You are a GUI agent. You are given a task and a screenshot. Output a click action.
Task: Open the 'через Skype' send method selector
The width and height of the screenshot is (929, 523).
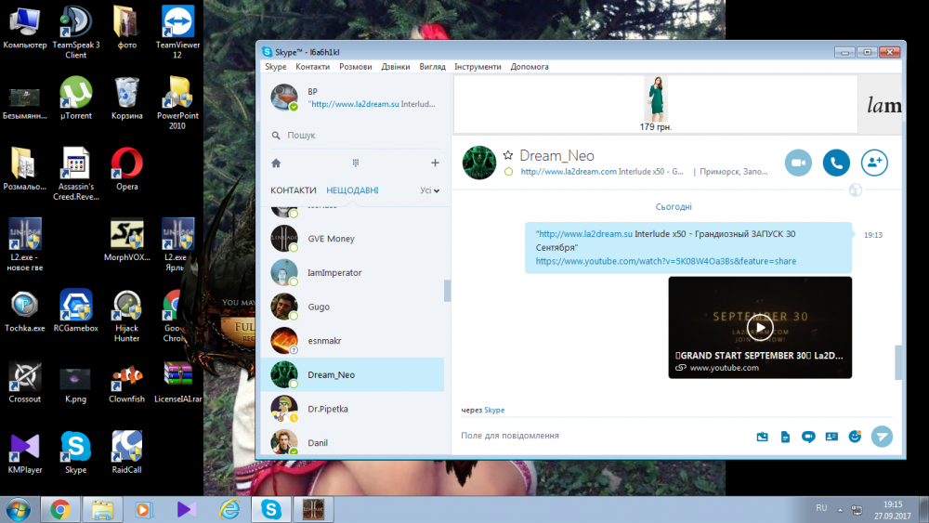pyautogui.click(x=493, y=410)
